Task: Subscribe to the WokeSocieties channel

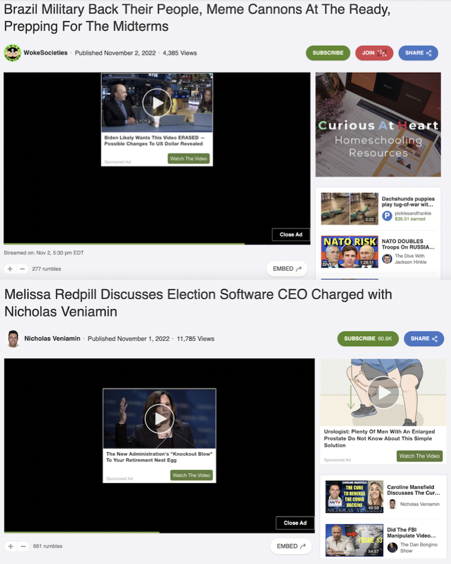Action: point(327,53)
